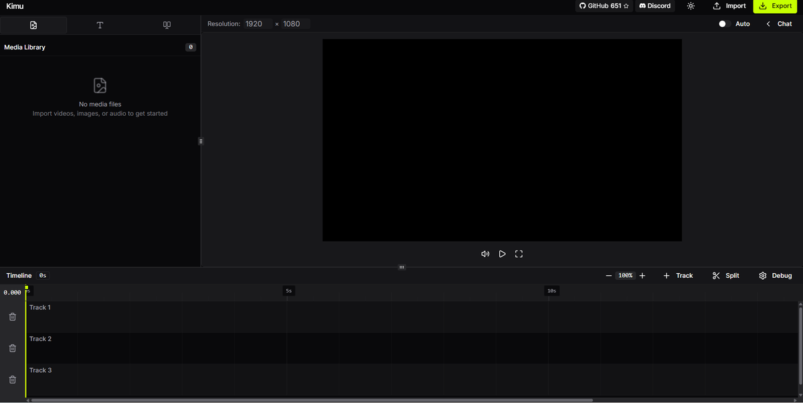Click the green Export button
The height and width of the screenshot is (403, 803).
click(776, 6)
